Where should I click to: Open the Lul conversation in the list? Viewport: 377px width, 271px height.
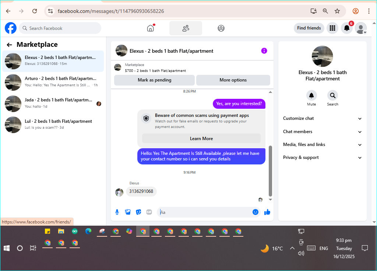(x=53, y=125)
